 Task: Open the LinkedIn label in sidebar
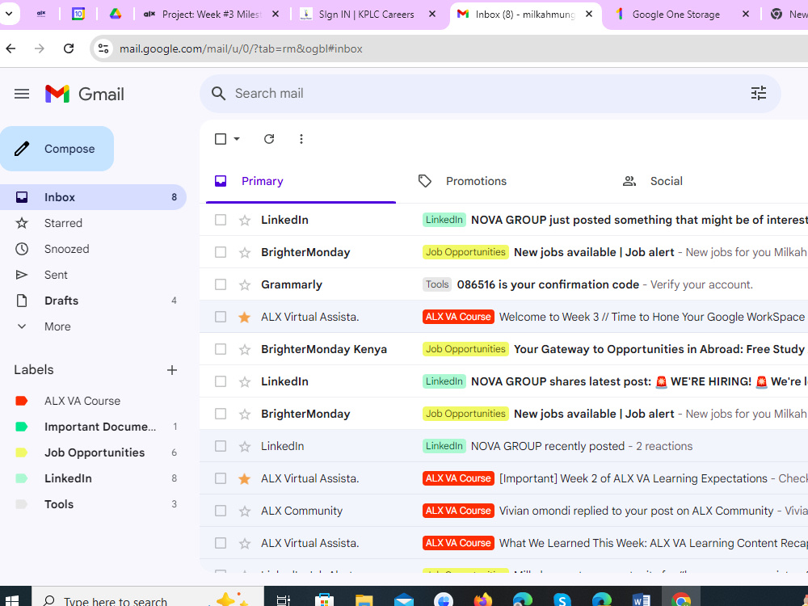click(x=68, y=478)
